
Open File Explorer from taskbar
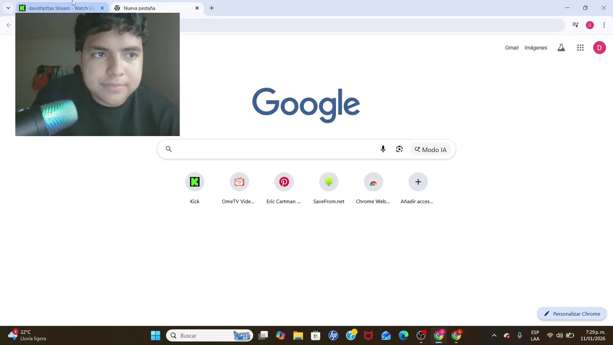click(298, 335)
